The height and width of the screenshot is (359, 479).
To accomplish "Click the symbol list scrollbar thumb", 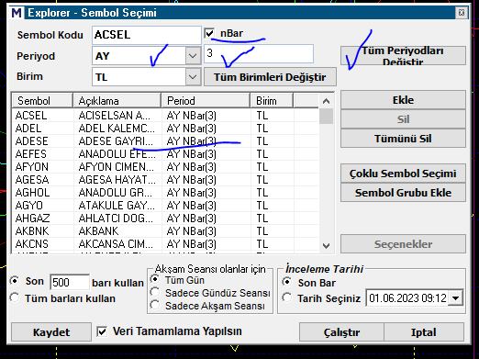I will 326,116.
